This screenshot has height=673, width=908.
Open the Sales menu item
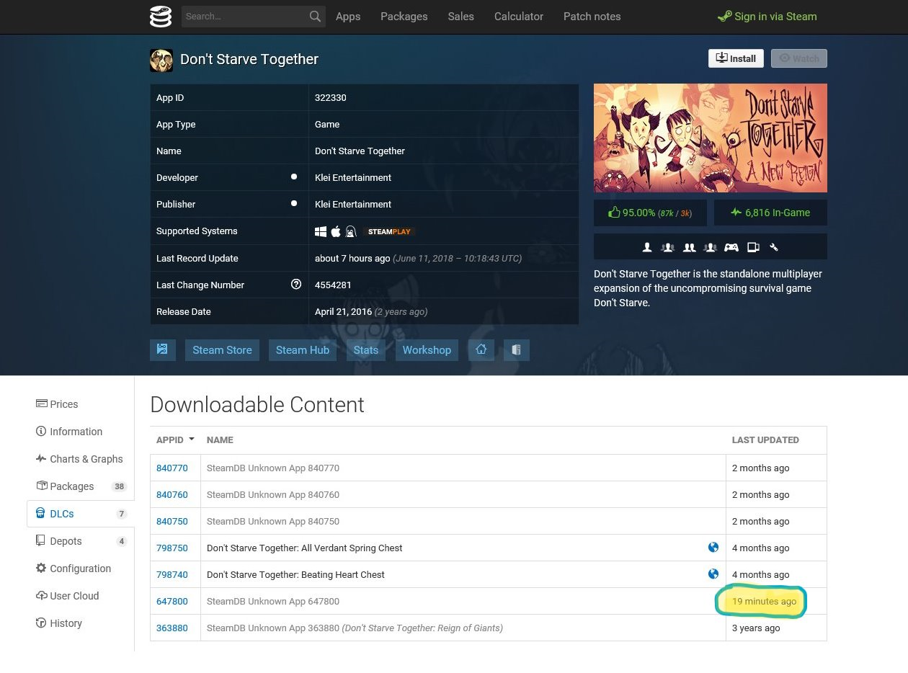click(460, 16)
